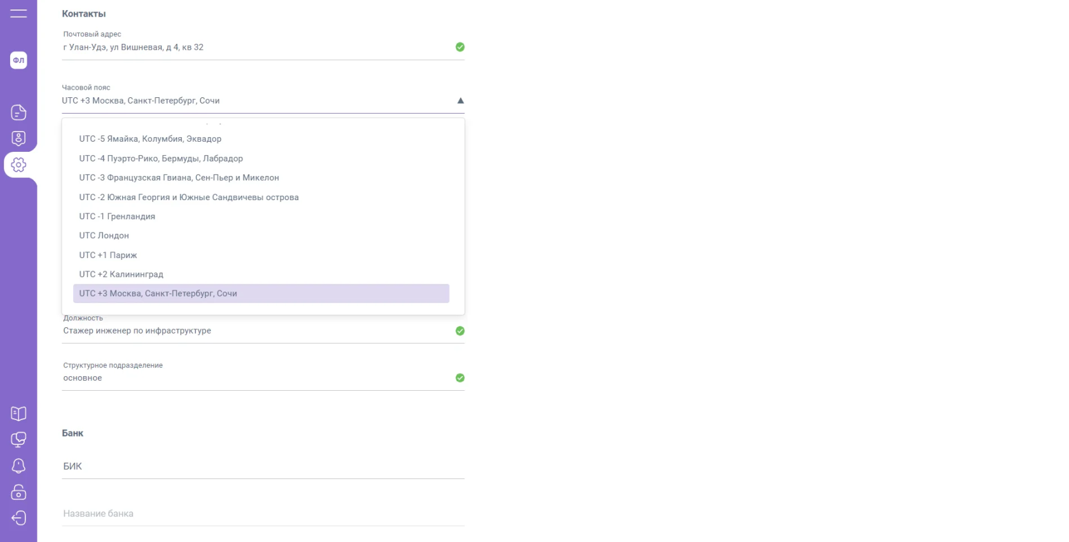The width and height of the screenshot is (1069, 542).
Task: Click the БИК input field
Action: [x=263, y=466]
